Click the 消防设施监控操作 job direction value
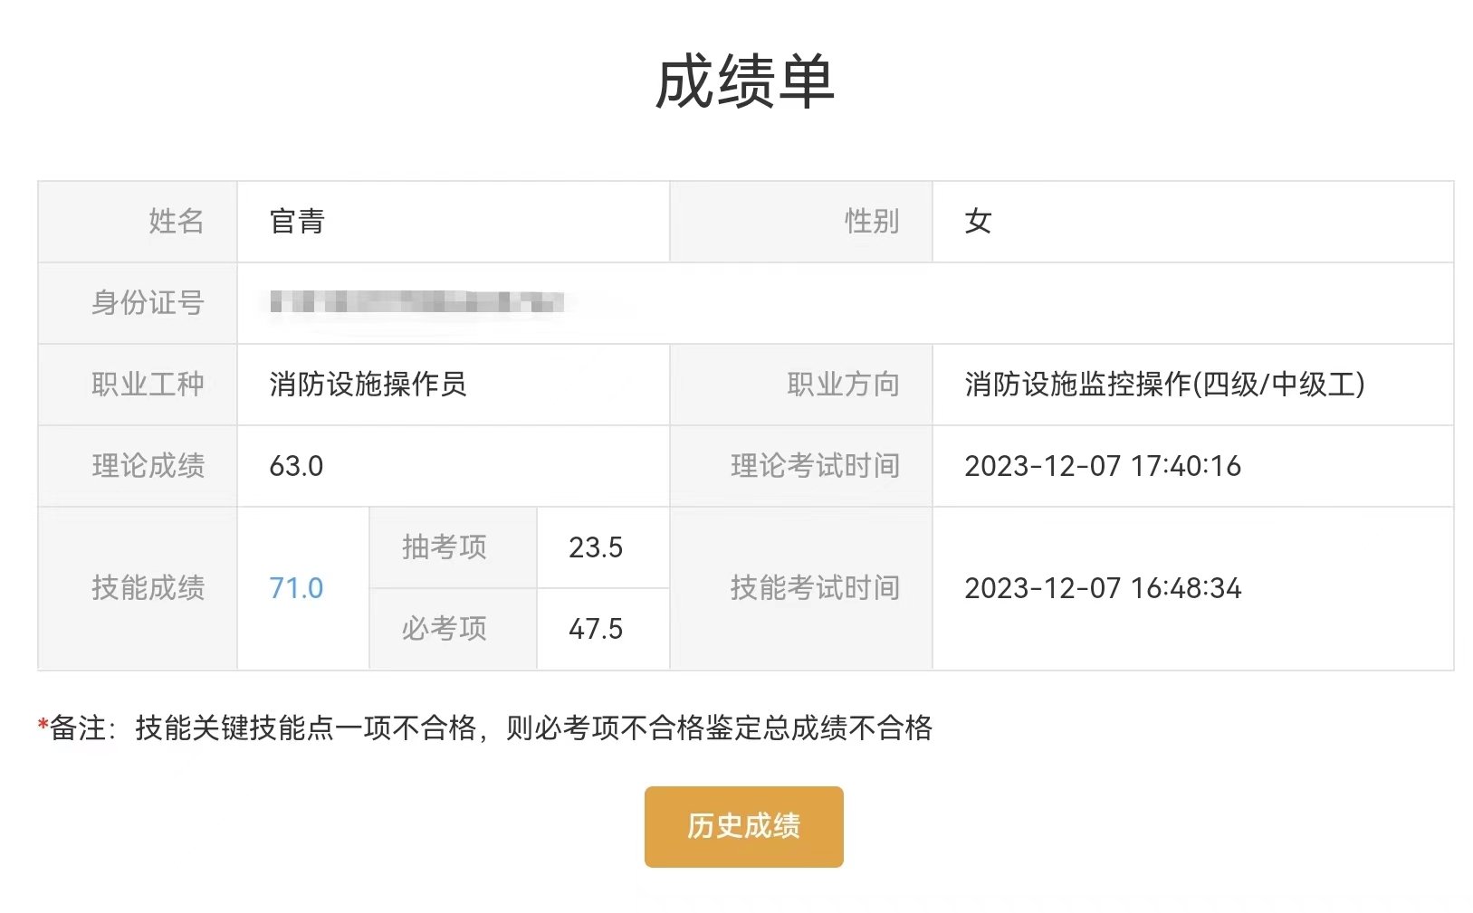This screenshot has height=913, width=1473. point(1164,385)
